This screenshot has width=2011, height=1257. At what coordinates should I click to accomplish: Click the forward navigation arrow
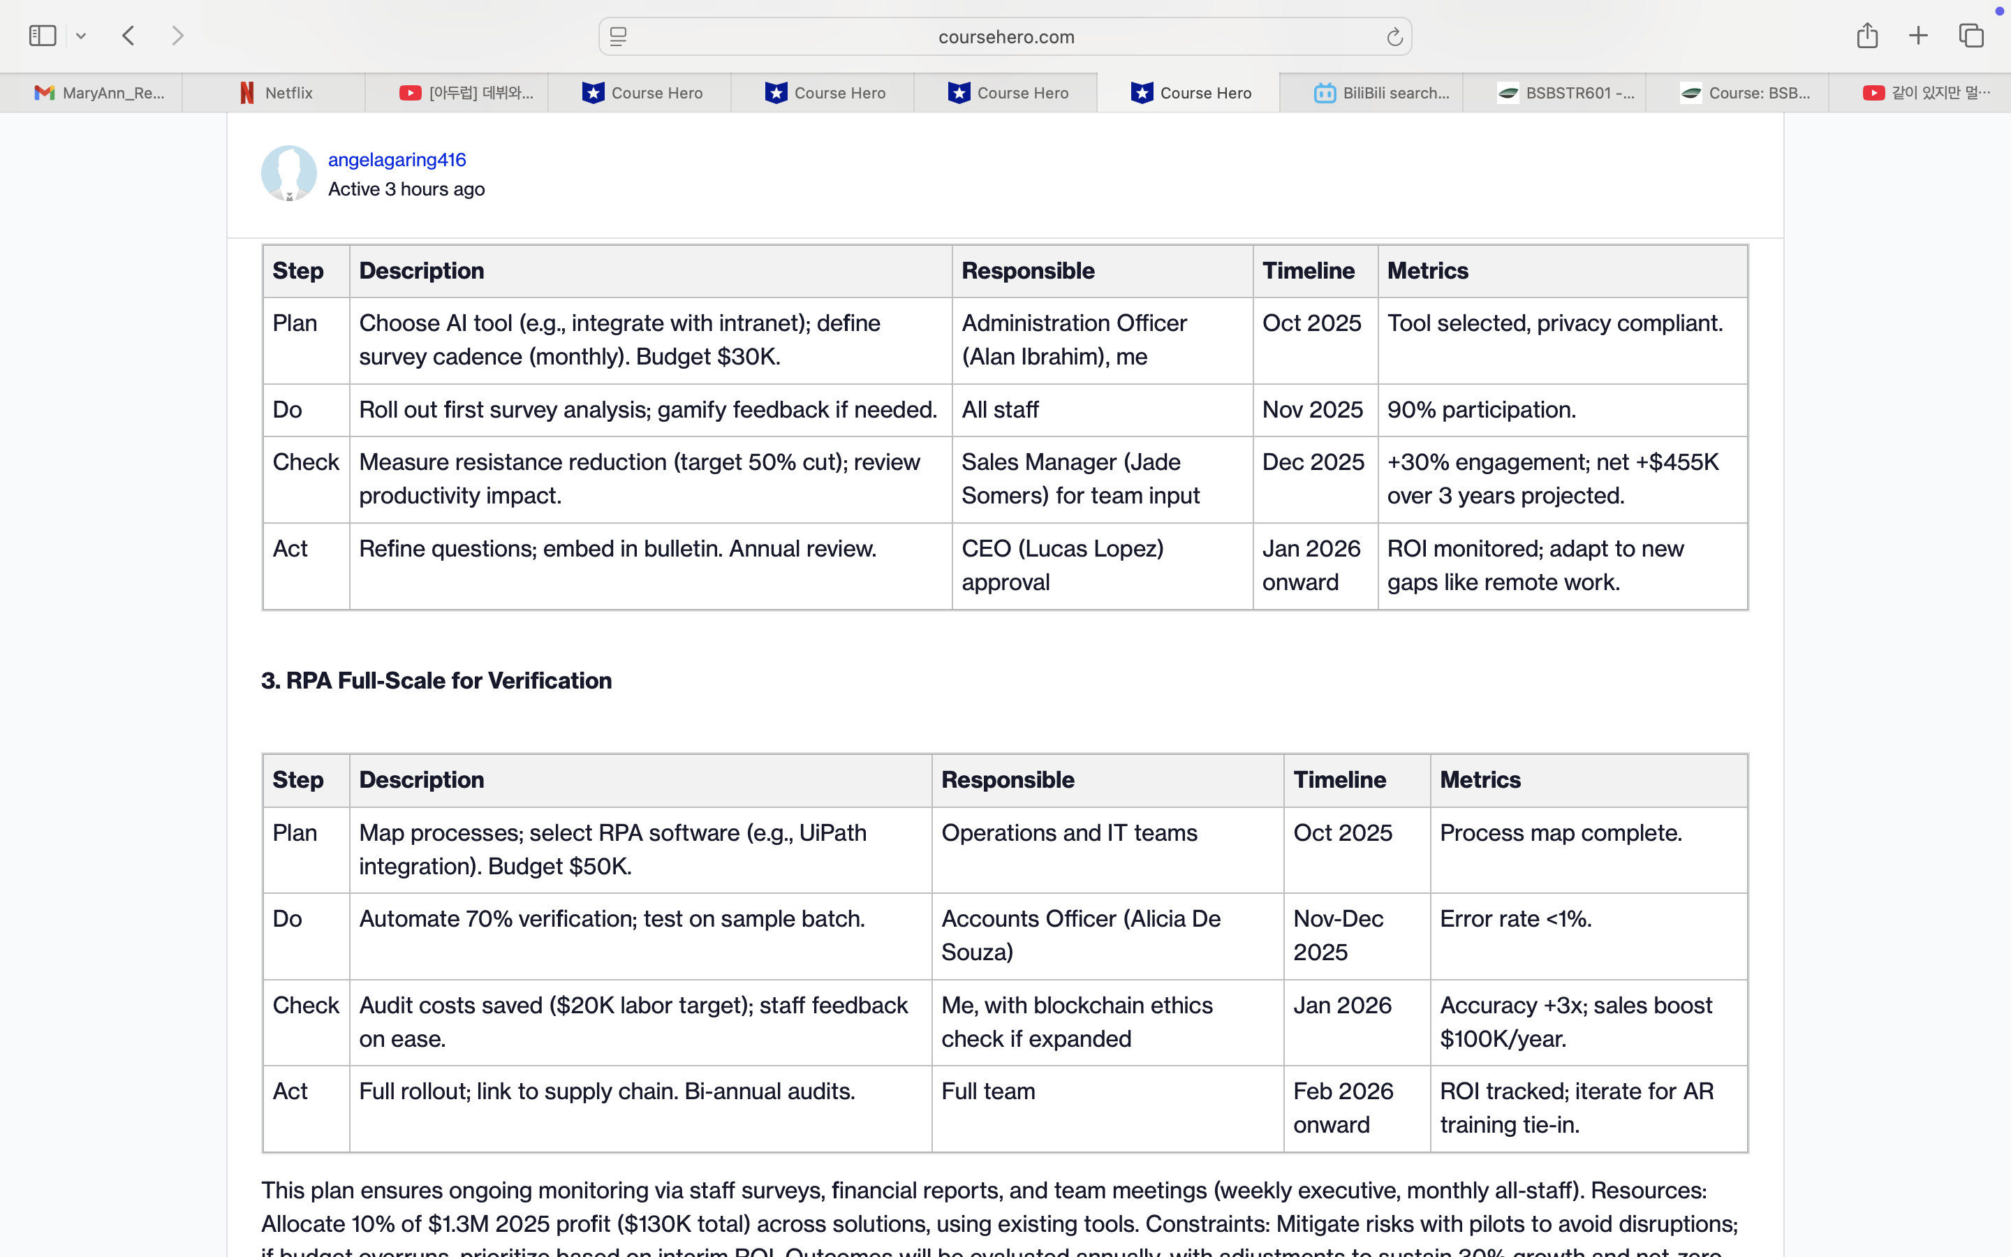coord(177,36)
